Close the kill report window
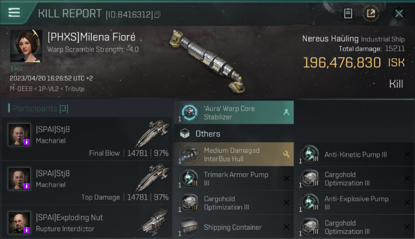The height and width of the screenshot is (239, 415). pos(399,13)
